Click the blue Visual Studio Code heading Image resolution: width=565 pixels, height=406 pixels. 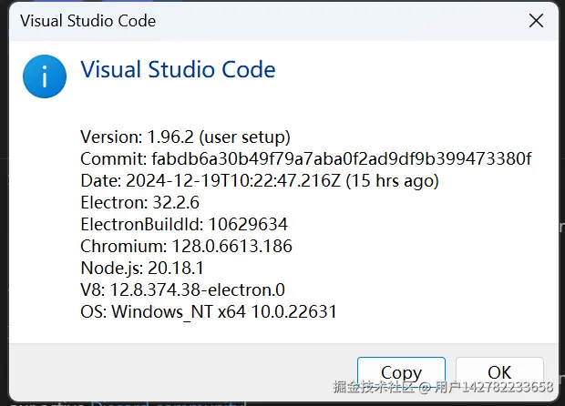178,69
